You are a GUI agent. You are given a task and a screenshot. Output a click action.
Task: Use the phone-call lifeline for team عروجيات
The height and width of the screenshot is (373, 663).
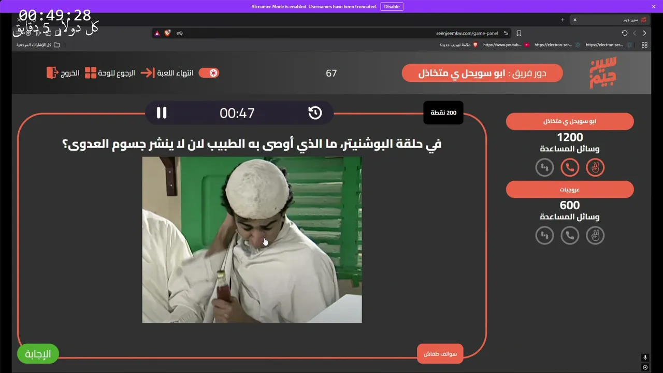coord(570,236)
